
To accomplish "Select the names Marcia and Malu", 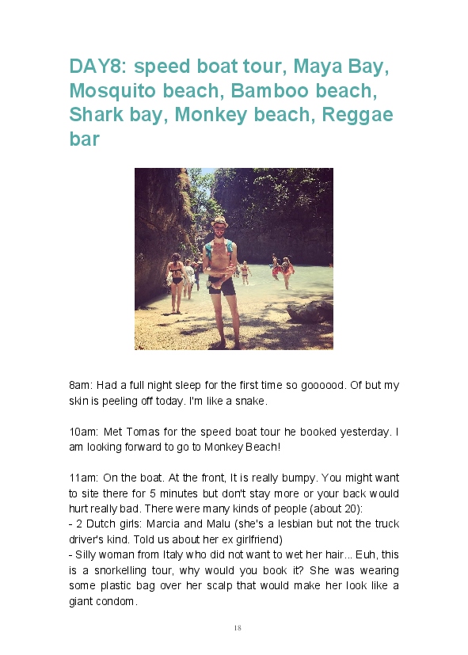I will (x=188, y=524).
